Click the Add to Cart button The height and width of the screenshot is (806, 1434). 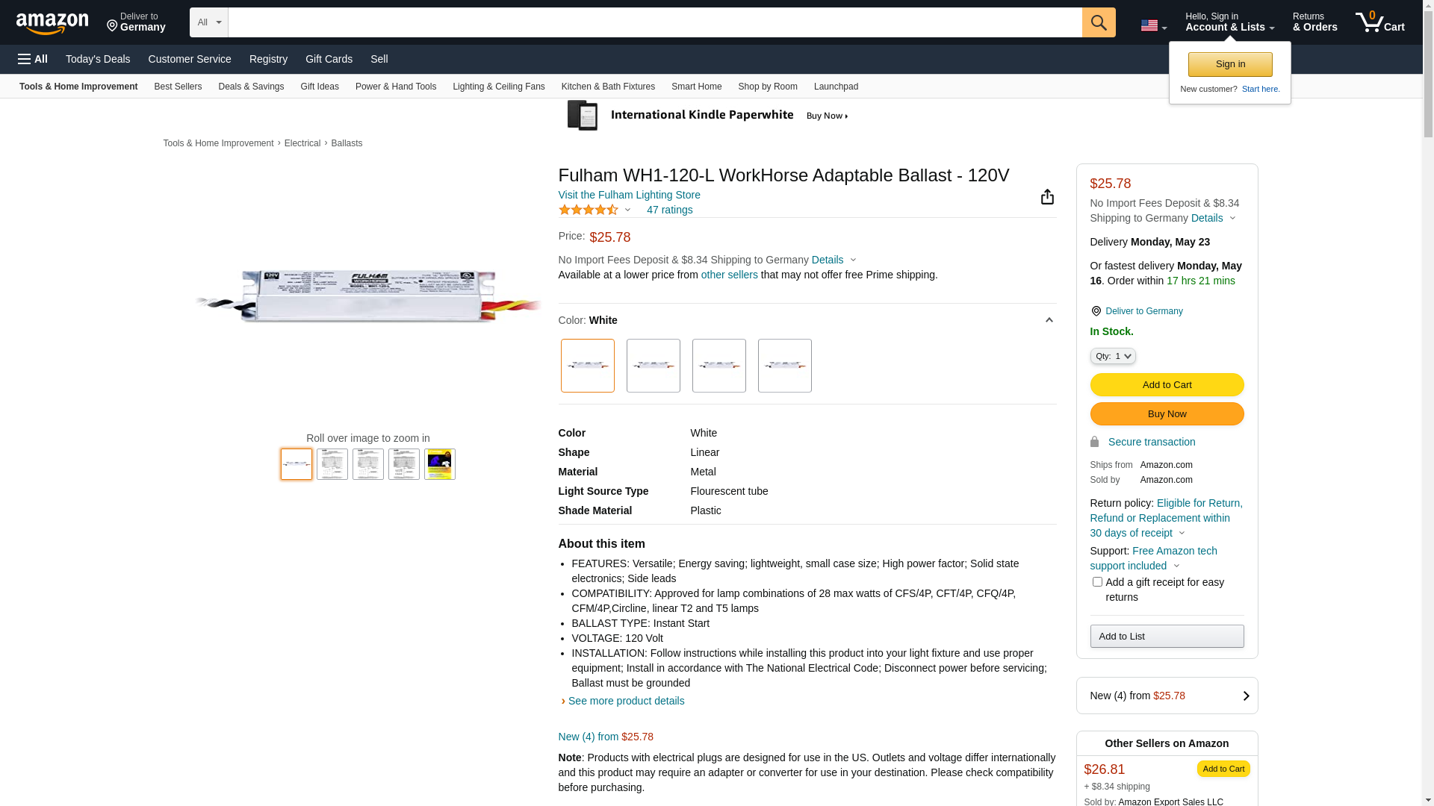1166,385
